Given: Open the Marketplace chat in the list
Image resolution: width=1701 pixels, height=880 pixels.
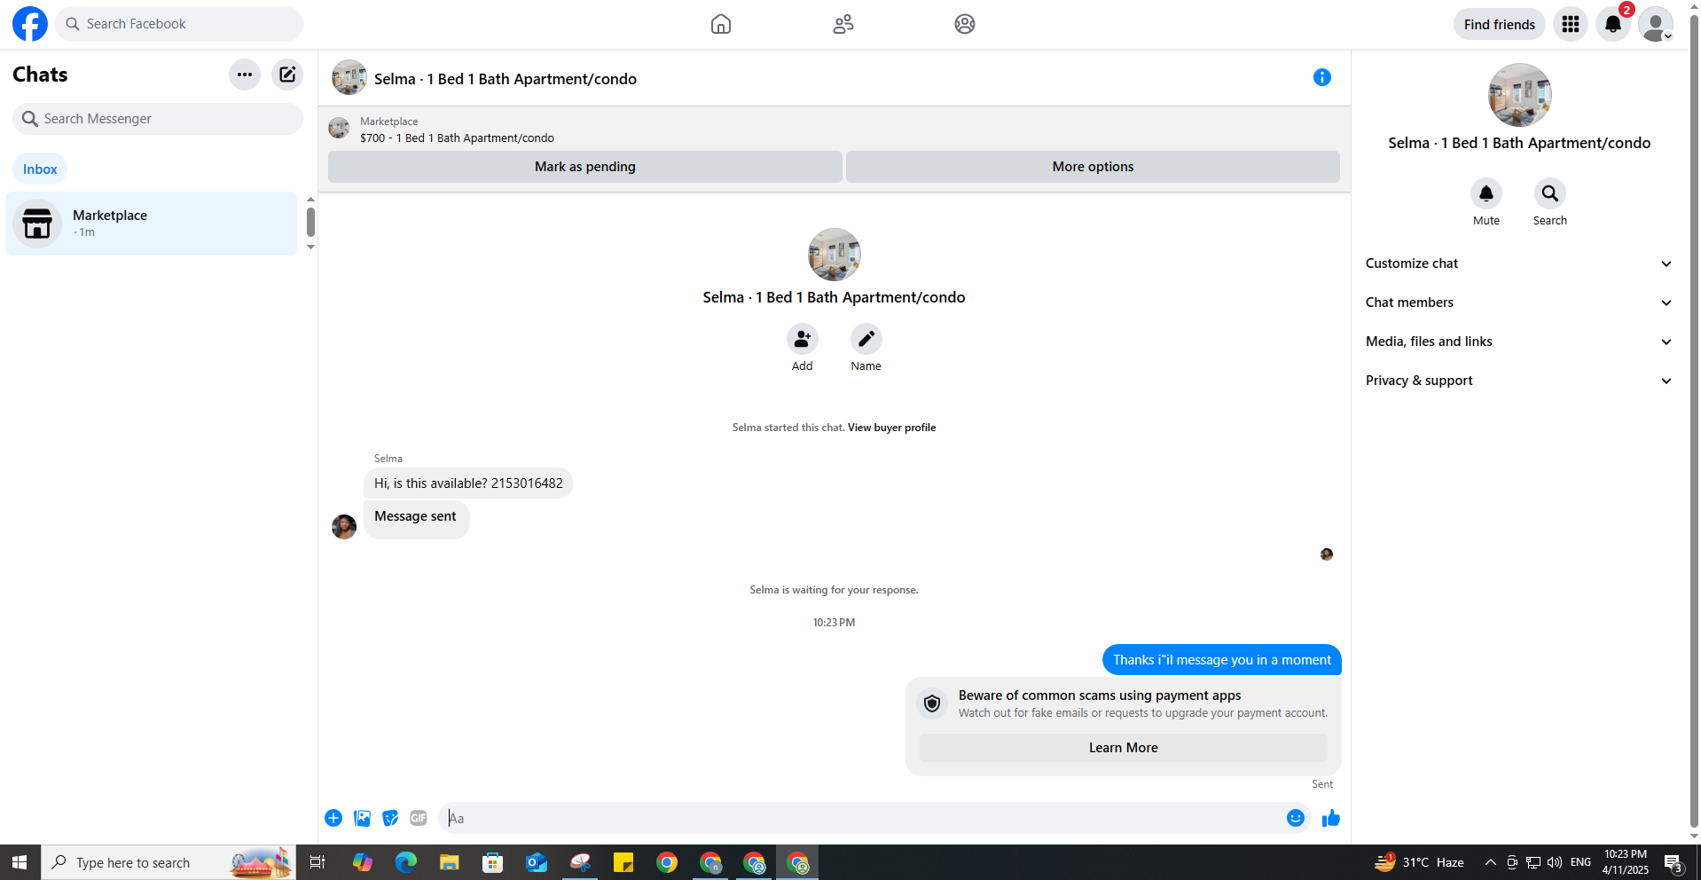Looking at the screenshot, I should [152, 224].
